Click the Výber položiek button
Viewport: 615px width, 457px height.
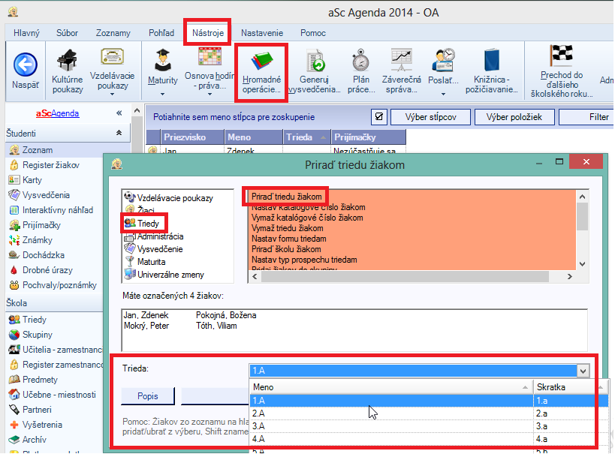(514, 117)
